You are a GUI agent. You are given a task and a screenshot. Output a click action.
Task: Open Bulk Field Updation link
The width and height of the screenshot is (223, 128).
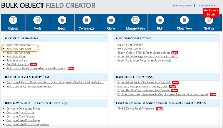pos(18,49)
